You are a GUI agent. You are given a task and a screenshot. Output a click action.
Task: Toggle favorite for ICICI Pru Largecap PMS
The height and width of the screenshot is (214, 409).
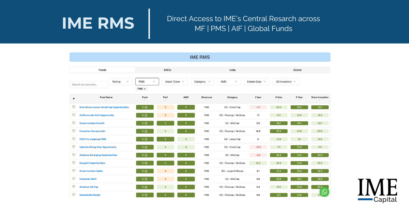coord(74,139)
